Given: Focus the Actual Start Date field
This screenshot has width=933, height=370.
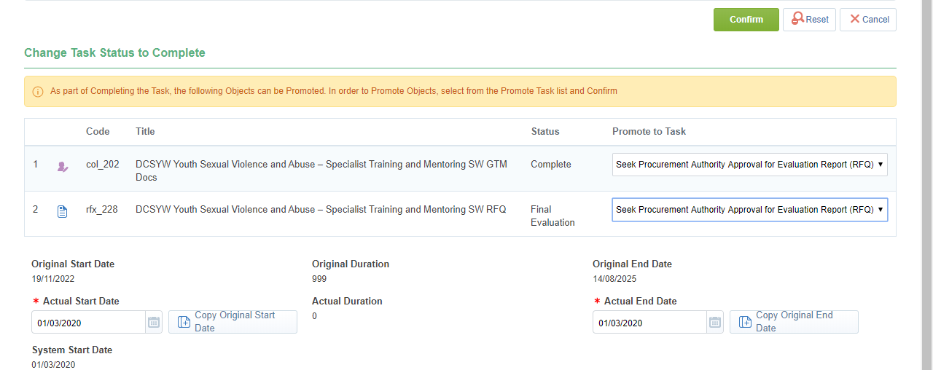Looking at the screenshot, I should pos(88,323).
